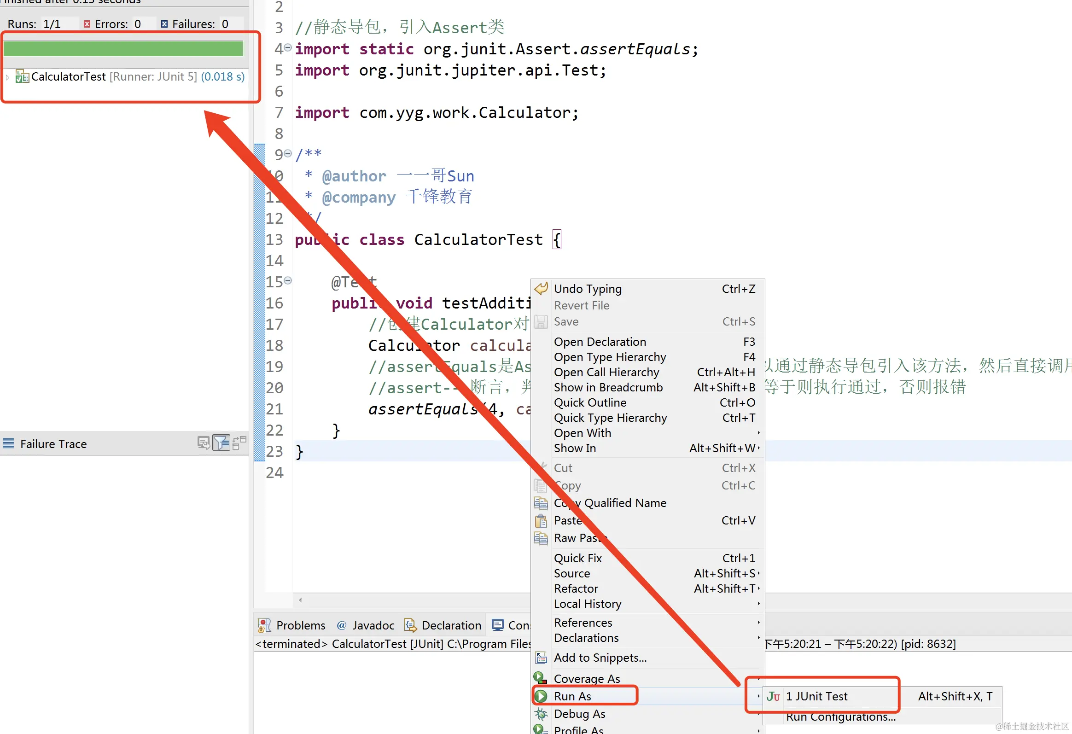Click the Javadoc @ icon
1072x734 pixels.
point(341,626)
